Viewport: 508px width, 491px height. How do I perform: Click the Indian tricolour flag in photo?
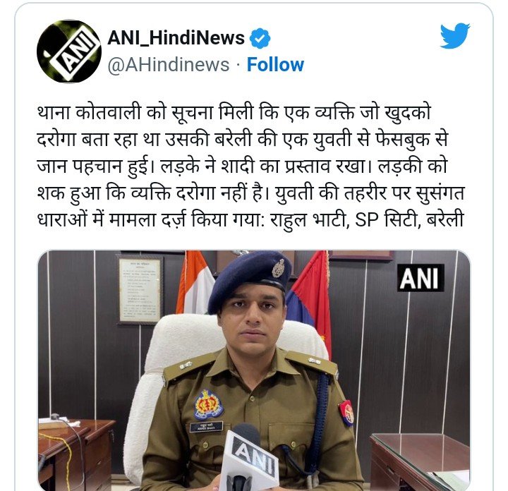(194, 283)
